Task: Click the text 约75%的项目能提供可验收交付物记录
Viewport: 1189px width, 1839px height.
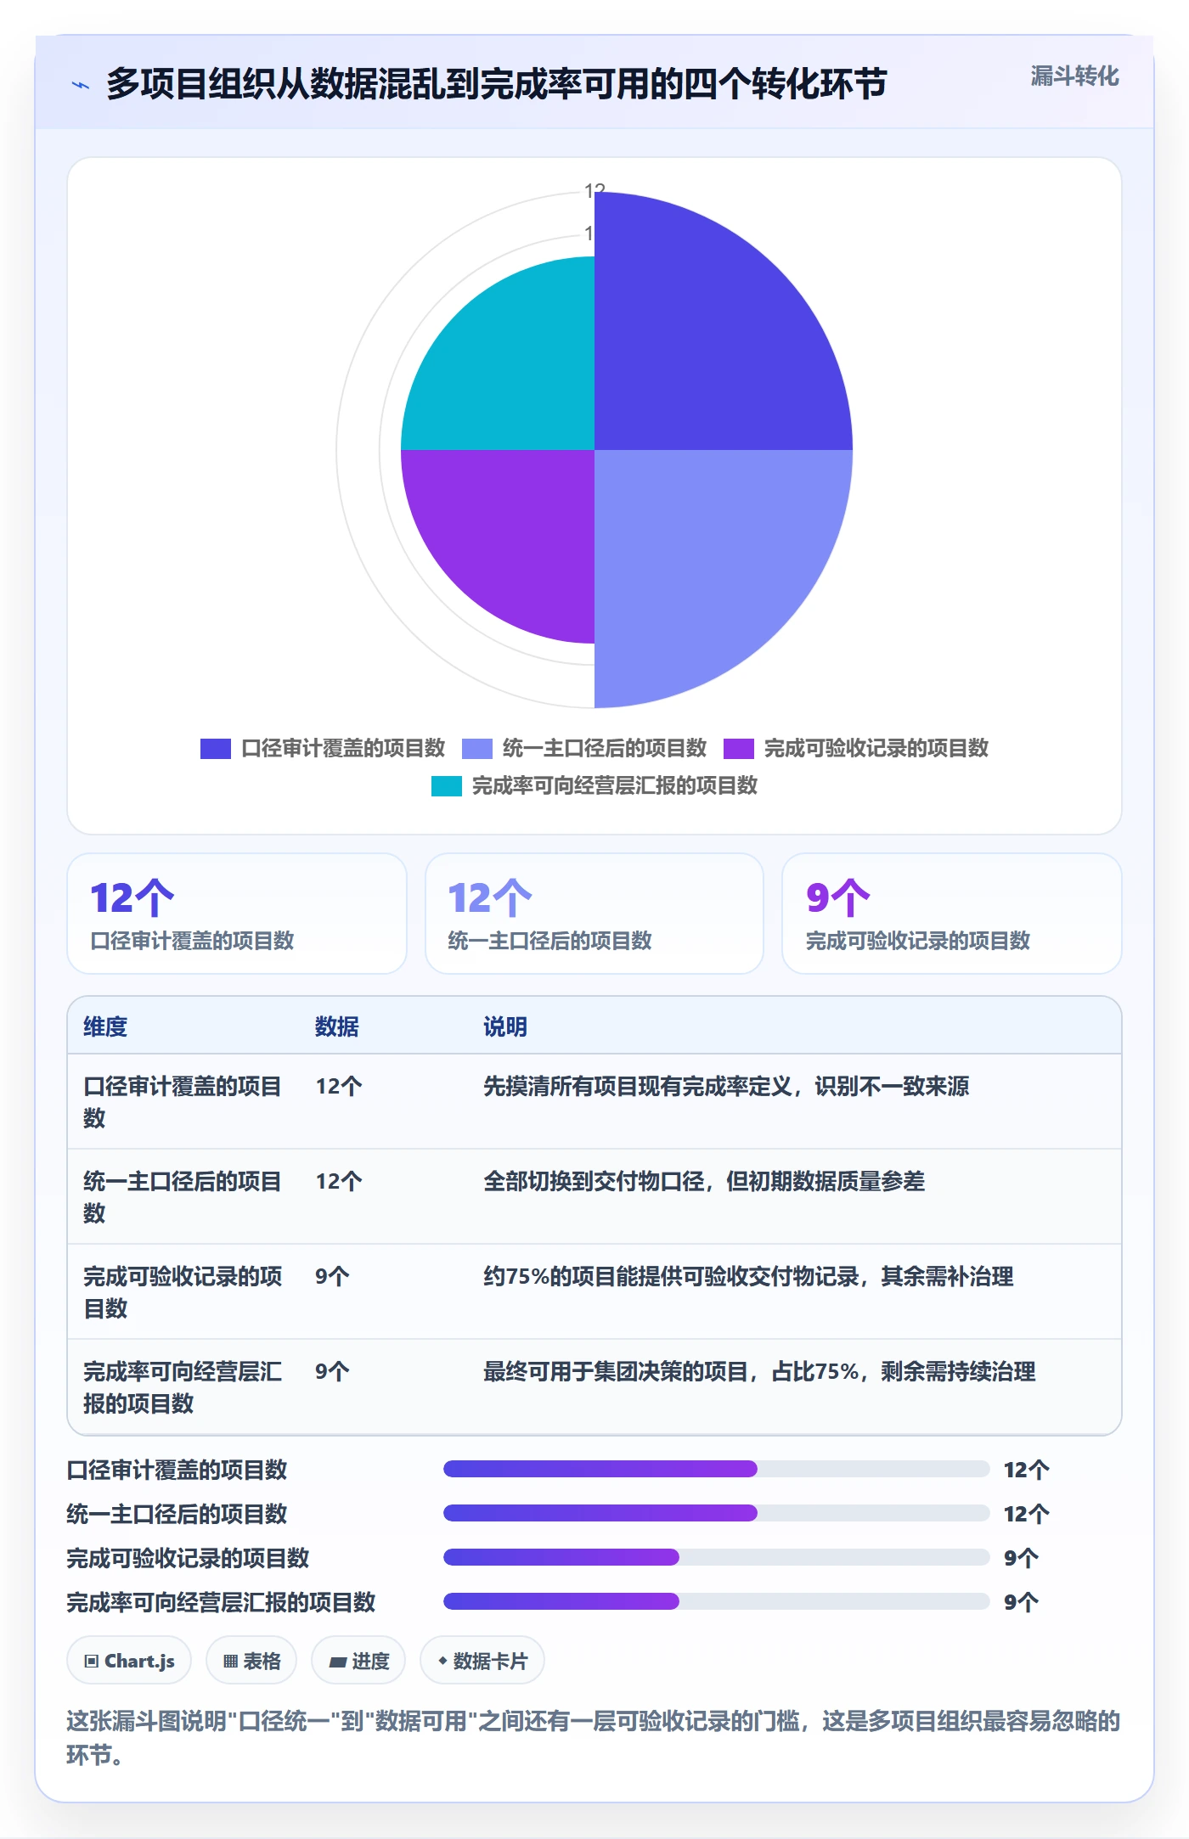Action: (671, 1276)
